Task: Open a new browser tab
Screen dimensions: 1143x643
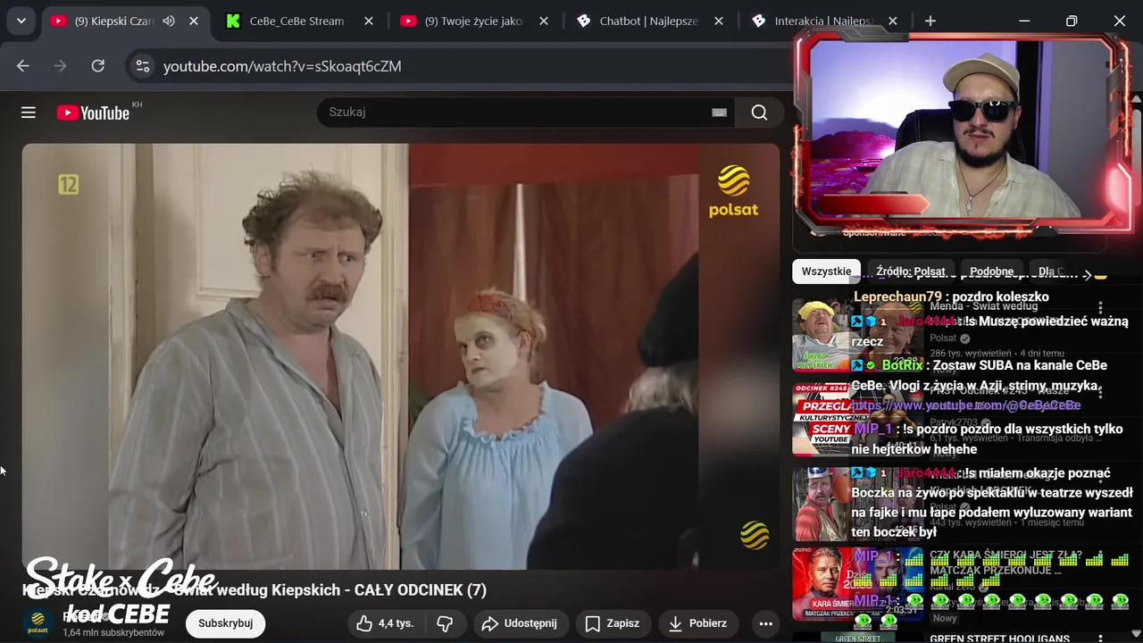Action: click(930, 21)
